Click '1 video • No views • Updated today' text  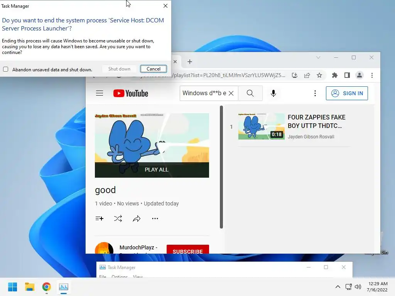coord(137,203)
